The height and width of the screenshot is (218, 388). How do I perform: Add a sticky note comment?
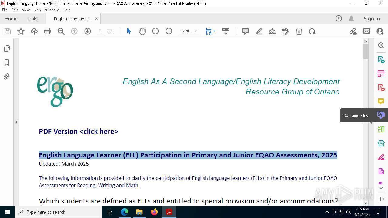246,31
